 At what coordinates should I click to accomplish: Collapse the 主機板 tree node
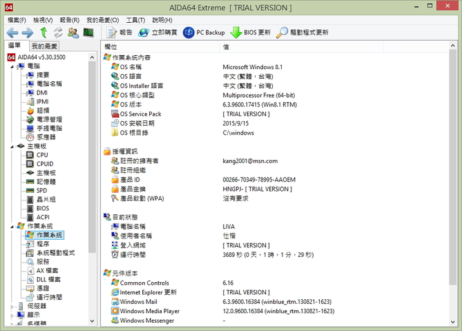11,146
